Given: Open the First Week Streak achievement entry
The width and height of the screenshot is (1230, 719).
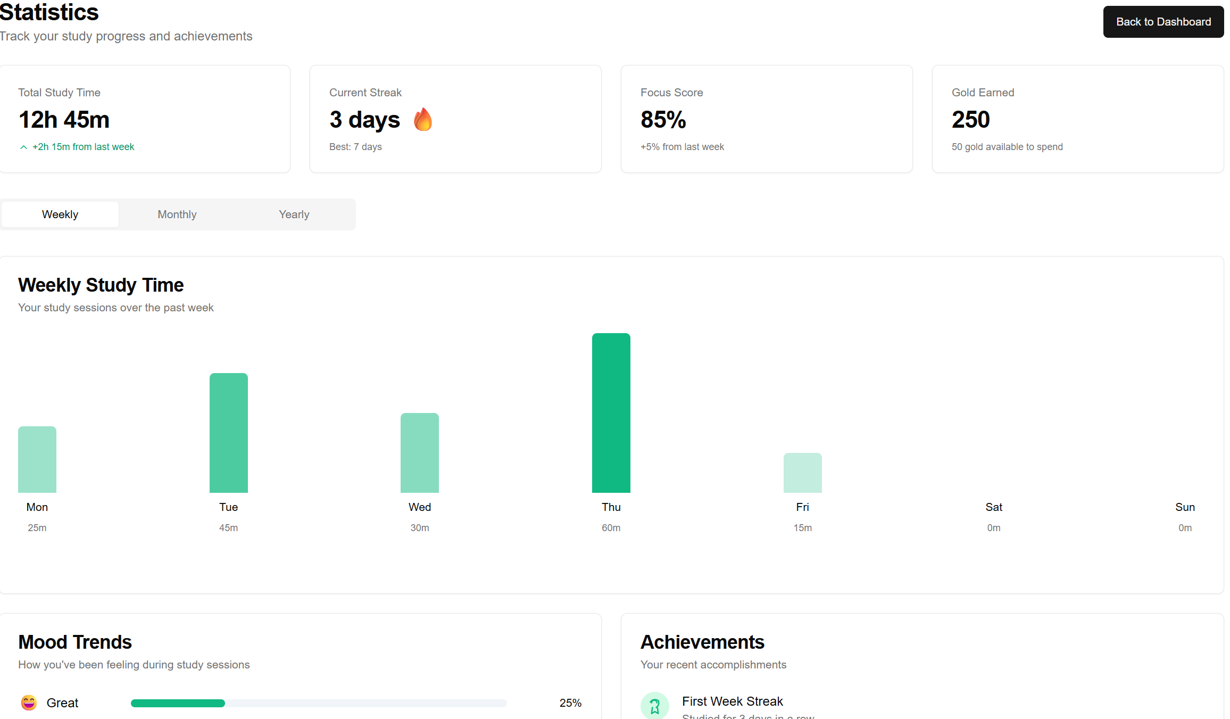Looking at the screenshot, I should pos(733,701).
